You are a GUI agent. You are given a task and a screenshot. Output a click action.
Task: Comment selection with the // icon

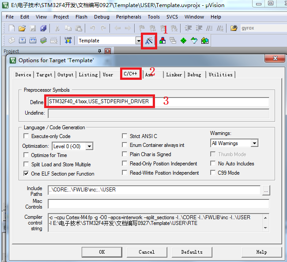point(209,28)
